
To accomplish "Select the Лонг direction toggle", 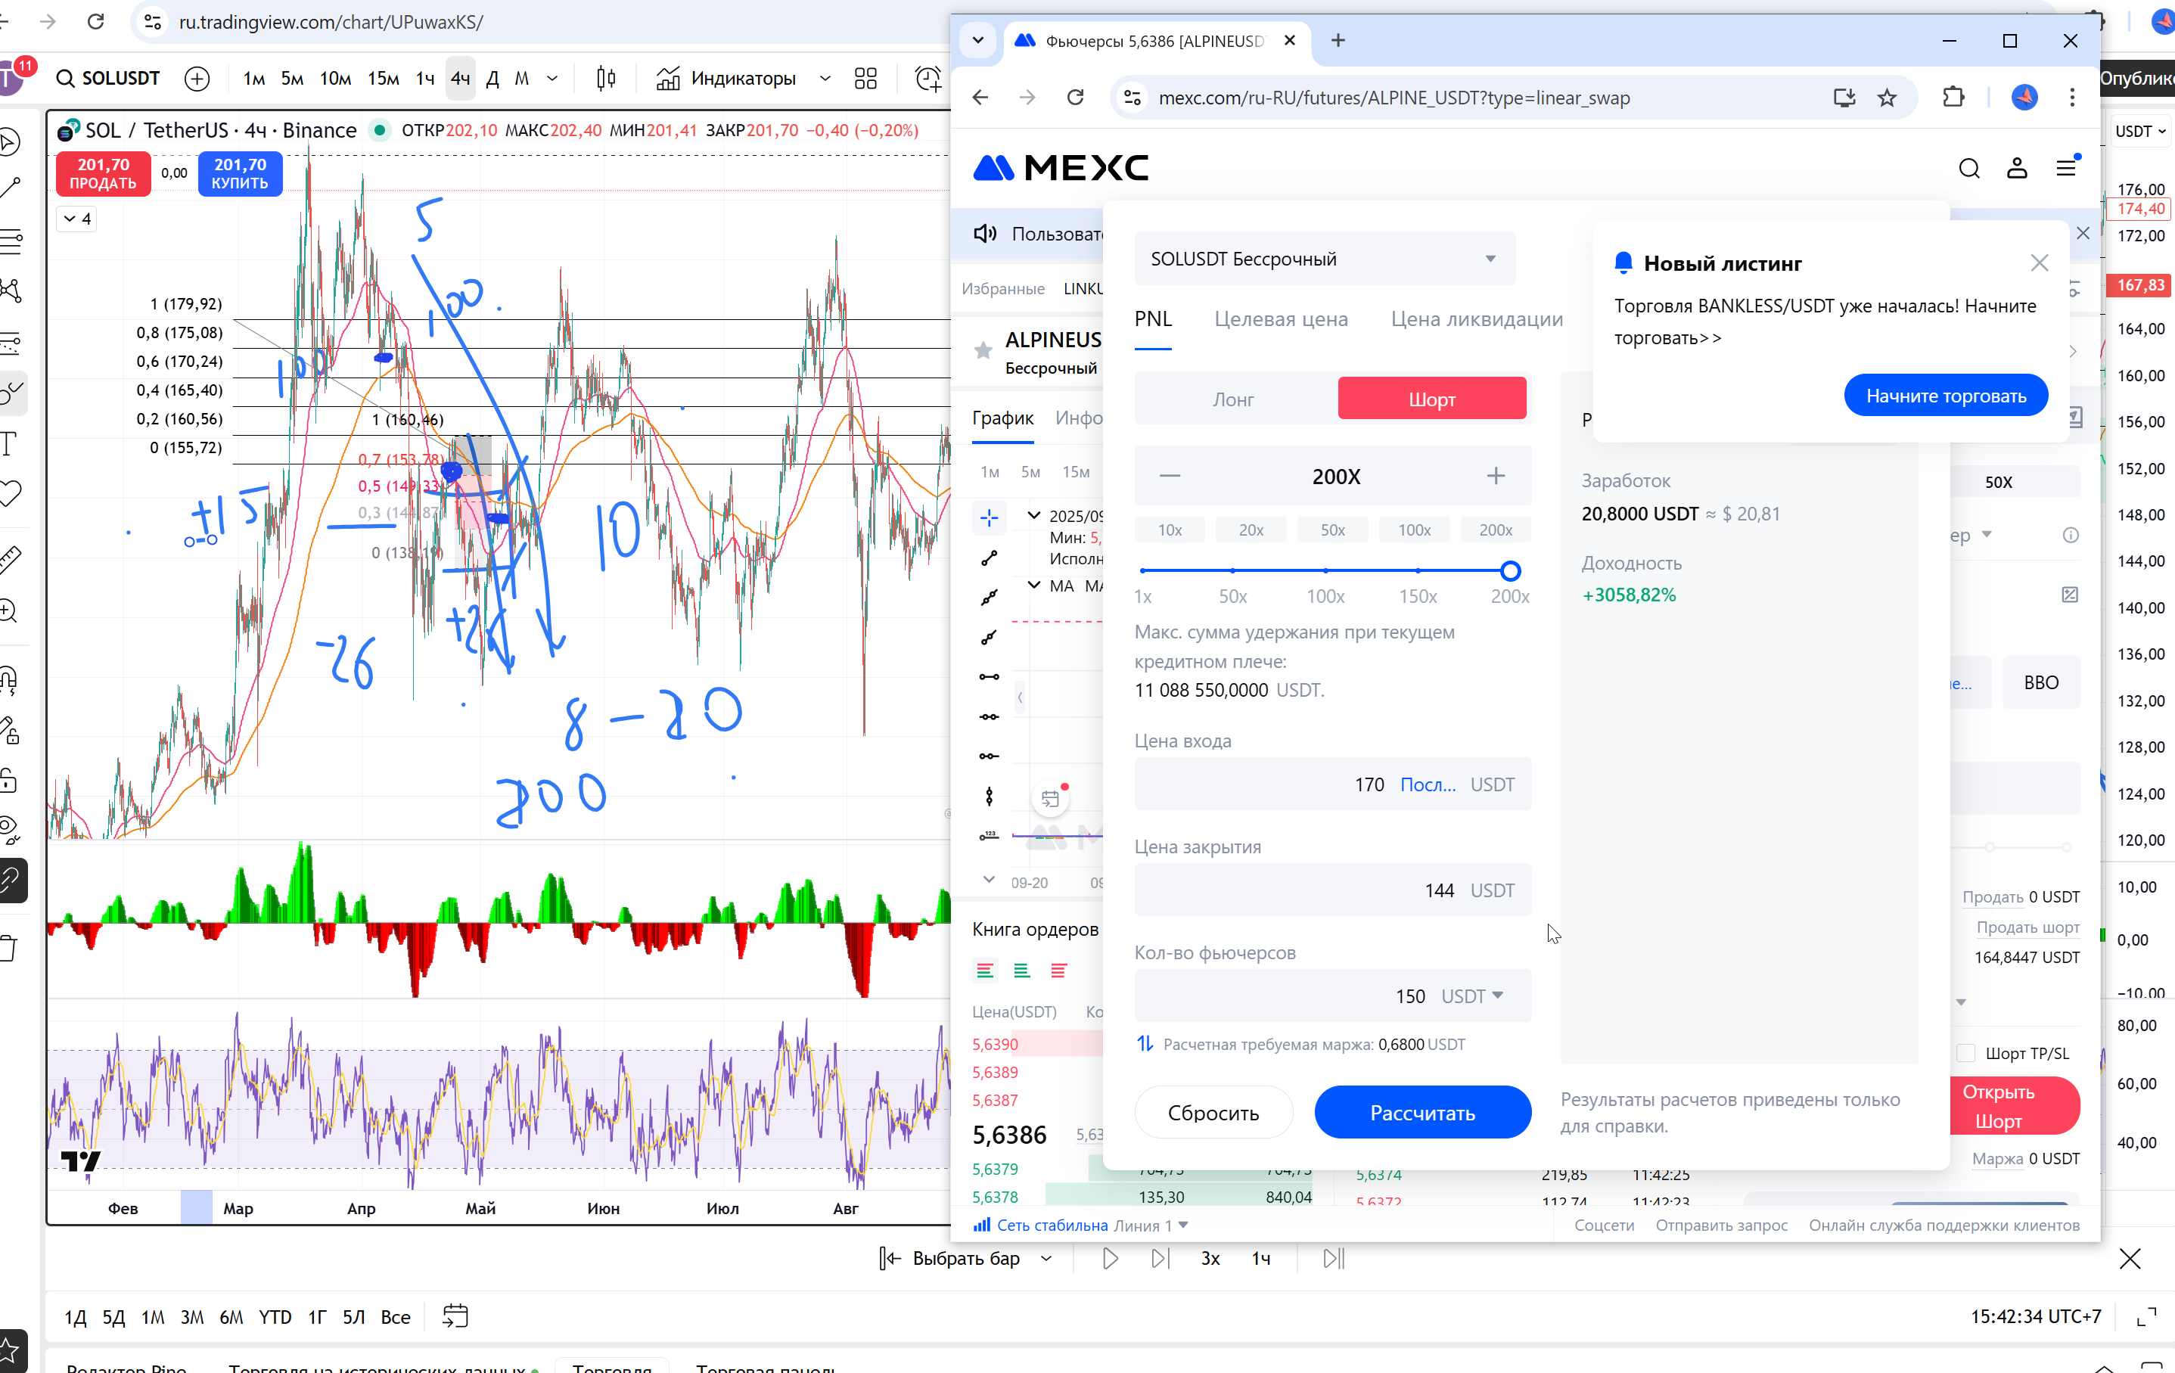I will coord(1233,399).
